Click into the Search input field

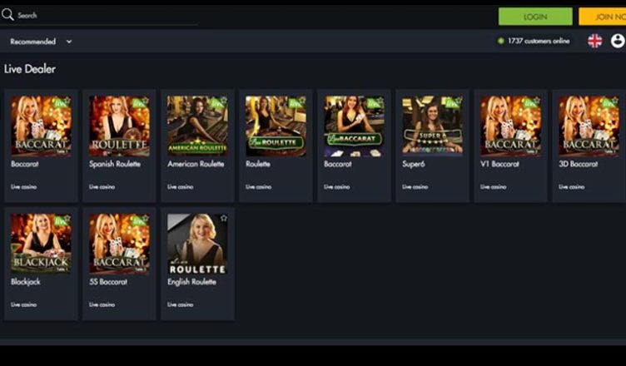click(100, 15)
